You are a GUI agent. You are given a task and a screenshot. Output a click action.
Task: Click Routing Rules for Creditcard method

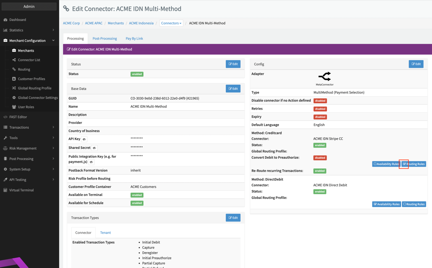click(414, 164)
